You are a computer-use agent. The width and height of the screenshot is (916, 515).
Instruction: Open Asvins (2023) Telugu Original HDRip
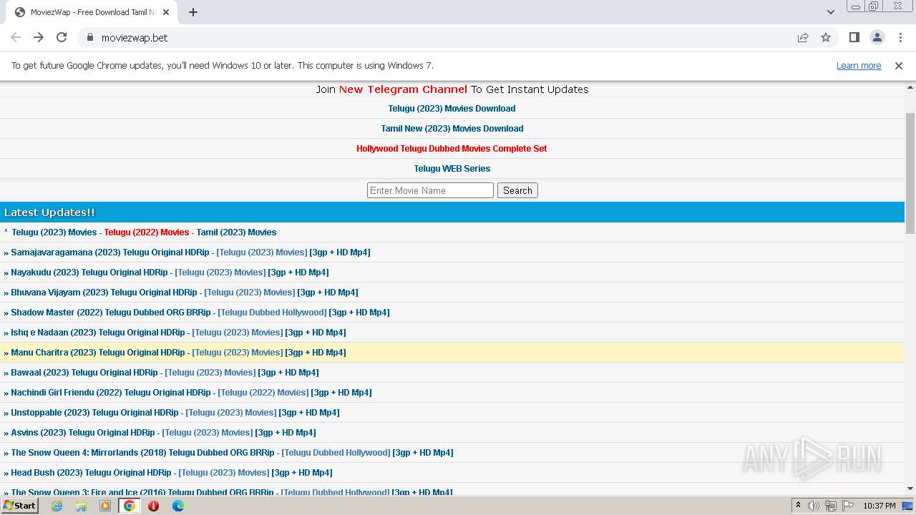coord(83,433)
